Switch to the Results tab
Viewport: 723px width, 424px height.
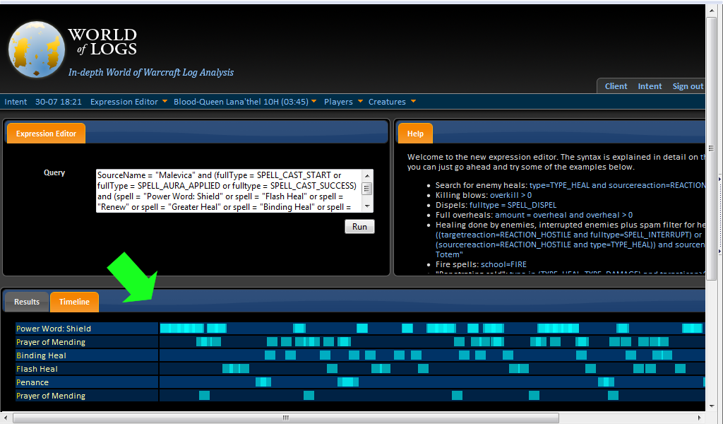[27, 302]
